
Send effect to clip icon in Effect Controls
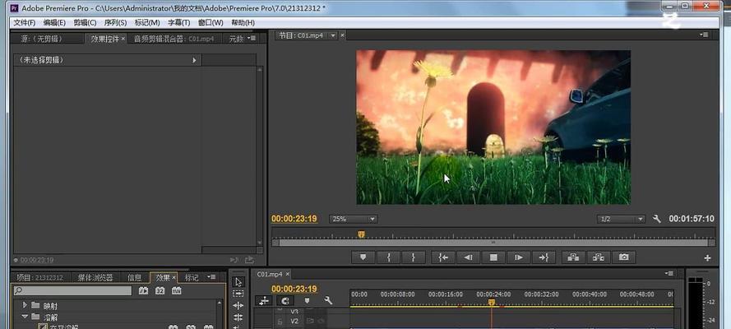point(249,260)
